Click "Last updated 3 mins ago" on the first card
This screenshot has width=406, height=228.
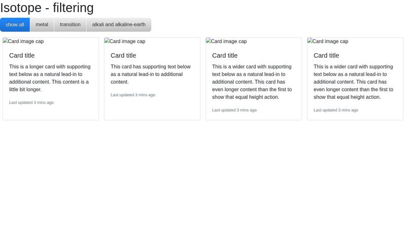pyautogui.click(x=31, y=102)
